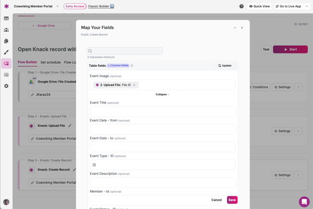Screen dimensions: 313x209
Task: Click the field search input
Action: coord(125,51)
